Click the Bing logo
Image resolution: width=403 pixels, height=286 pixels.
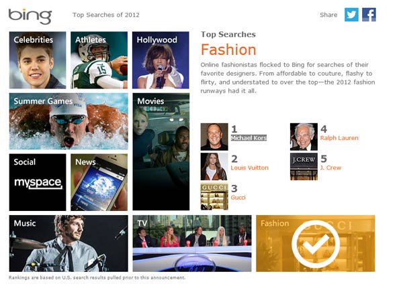point(30,16)
